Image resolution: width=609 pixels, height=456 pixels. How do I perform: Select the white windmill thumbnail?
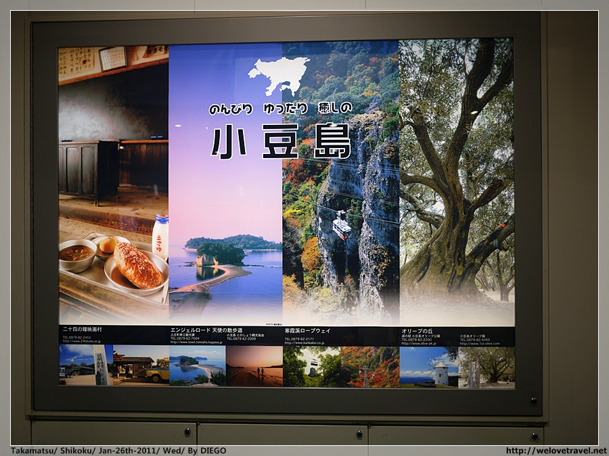[x=429, y=368]
